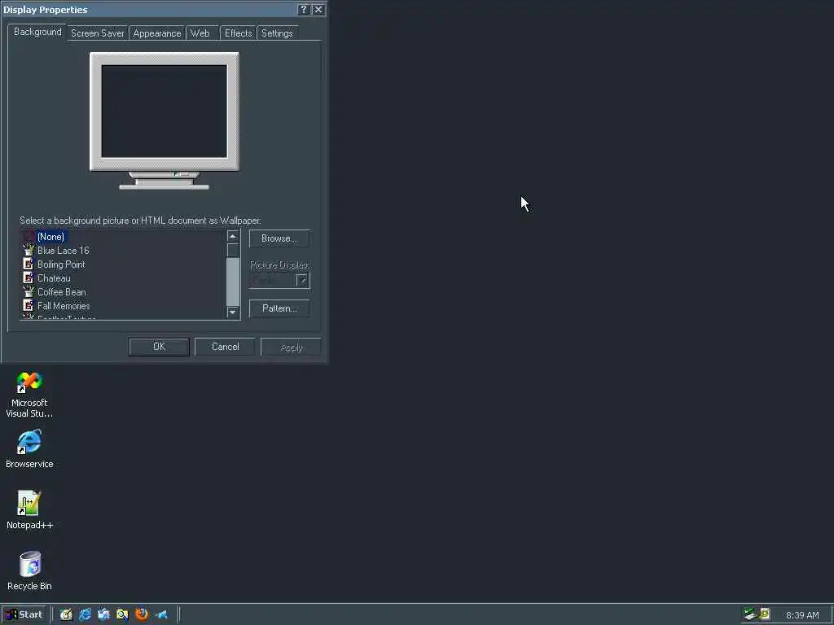Click the wallpaper list scroll-up arrow
The height and width of the screenshot is (625, 834).
(x=232, y=237)
